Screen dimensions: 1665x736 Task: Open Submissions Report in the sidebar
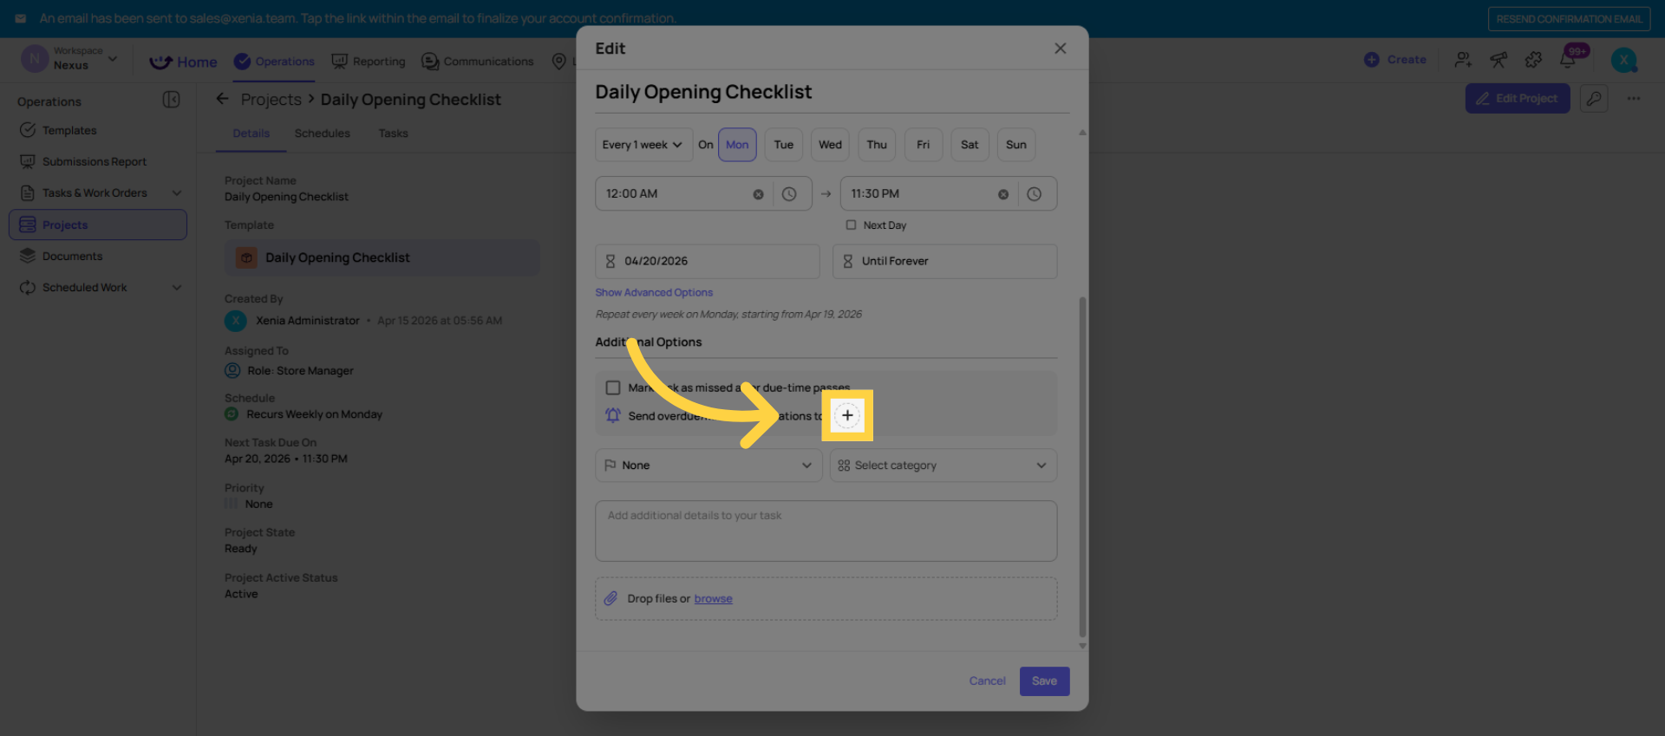[x=95, y=161]
